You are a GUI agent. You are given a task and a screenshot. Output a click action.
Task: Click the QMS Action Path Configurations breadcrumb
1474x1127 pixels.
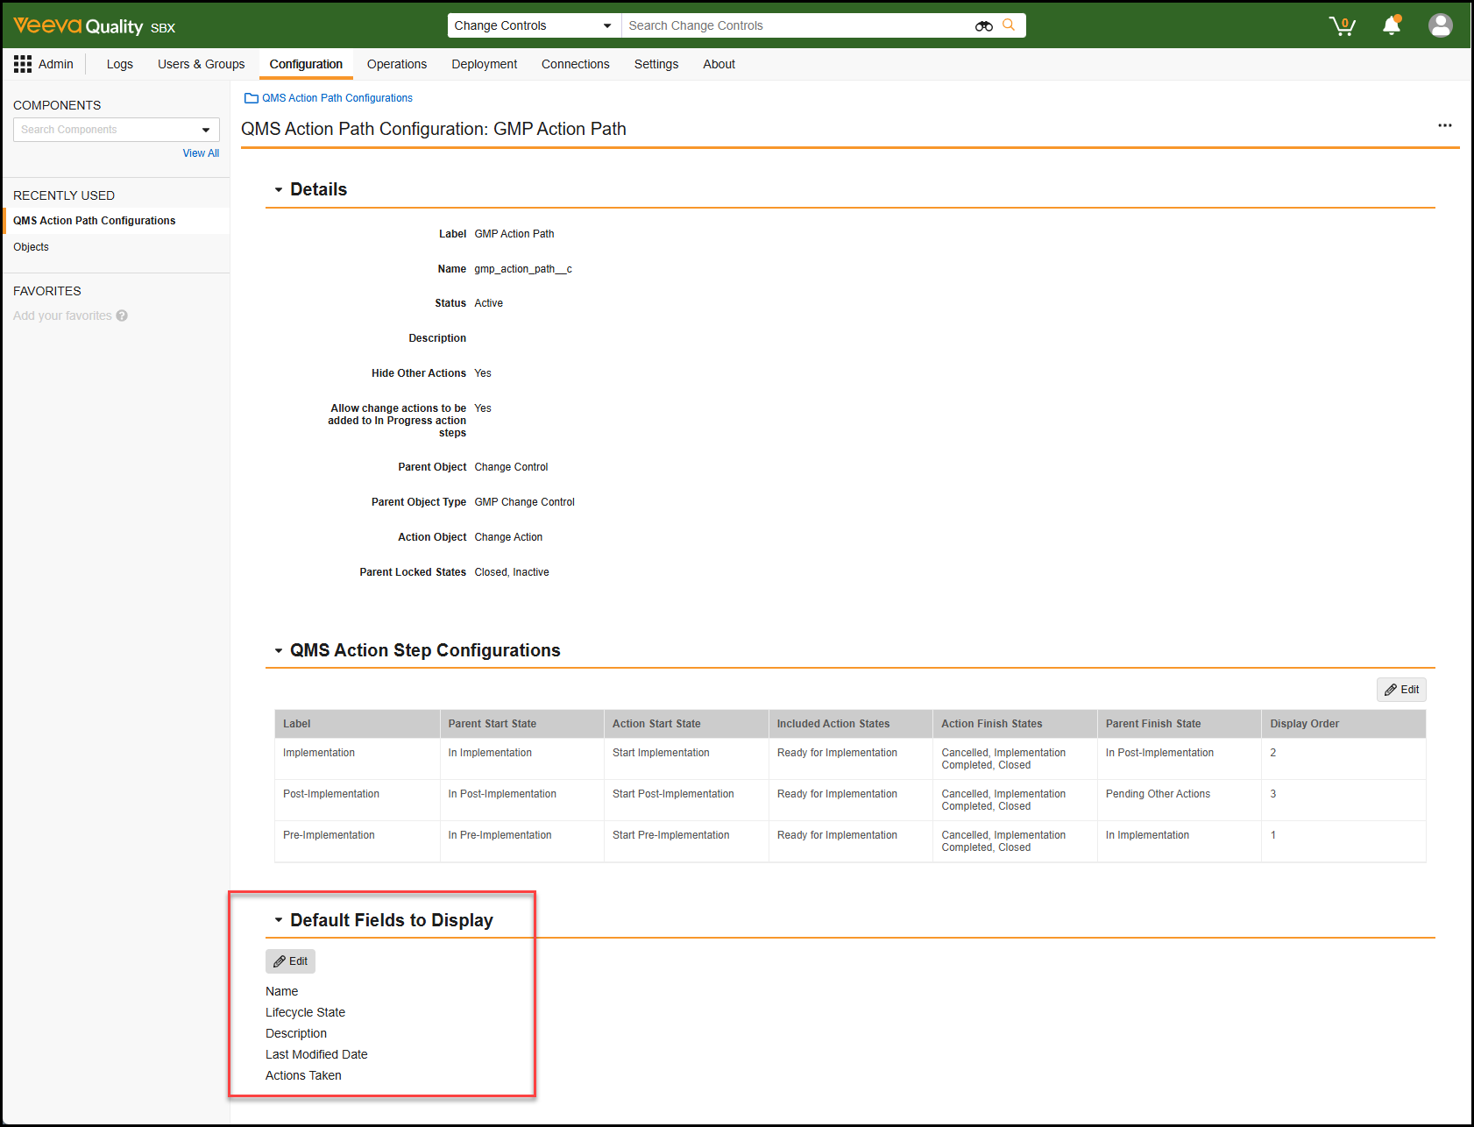(337, 98)
